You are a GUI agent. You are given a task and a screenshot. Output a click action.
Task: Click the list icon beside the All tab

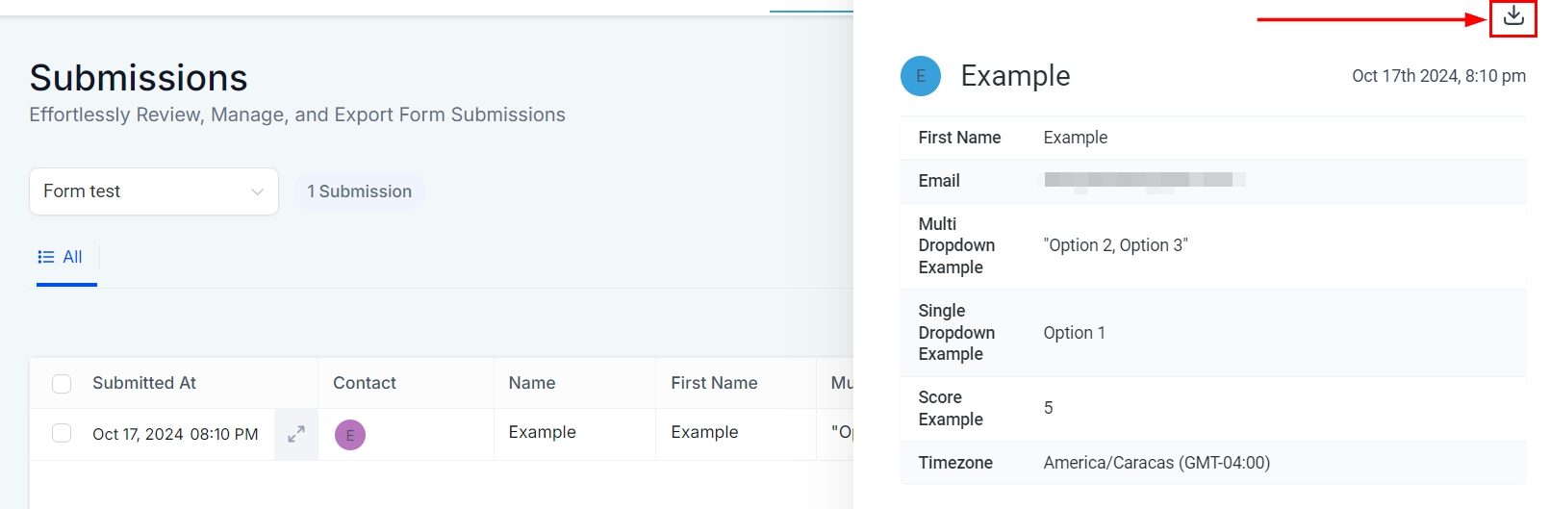(x=46, y=257)
